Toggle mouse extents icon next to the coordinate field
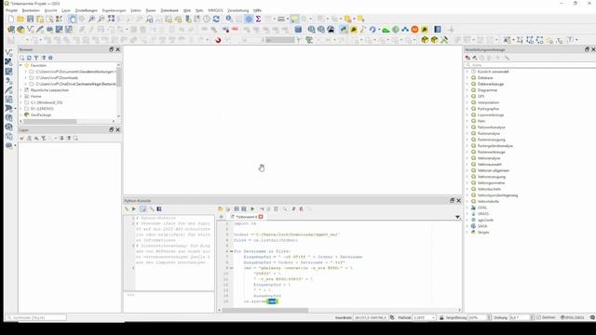The width and height of the screenshot is (596, 335). pyautogui.click(x=392, y=317)
